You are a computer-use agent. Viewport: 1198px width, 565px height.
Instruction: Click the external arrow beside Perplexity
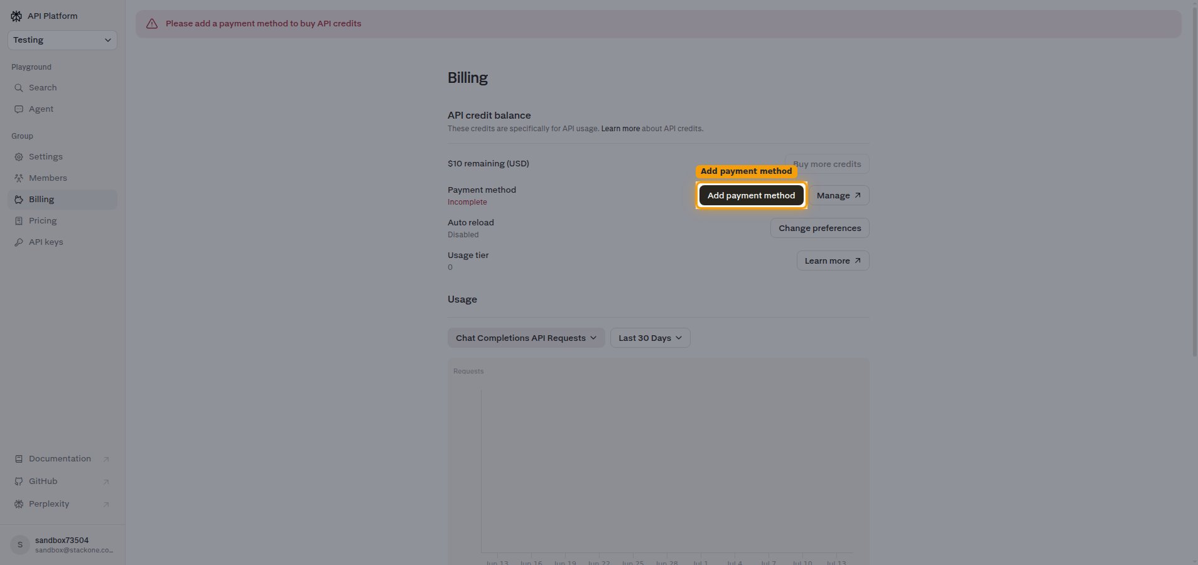pos(106,505)
